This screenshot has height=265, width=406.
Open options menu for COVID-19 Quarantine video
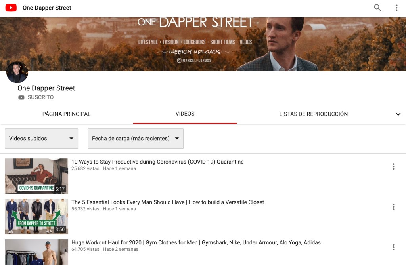(x=393, y=166)
